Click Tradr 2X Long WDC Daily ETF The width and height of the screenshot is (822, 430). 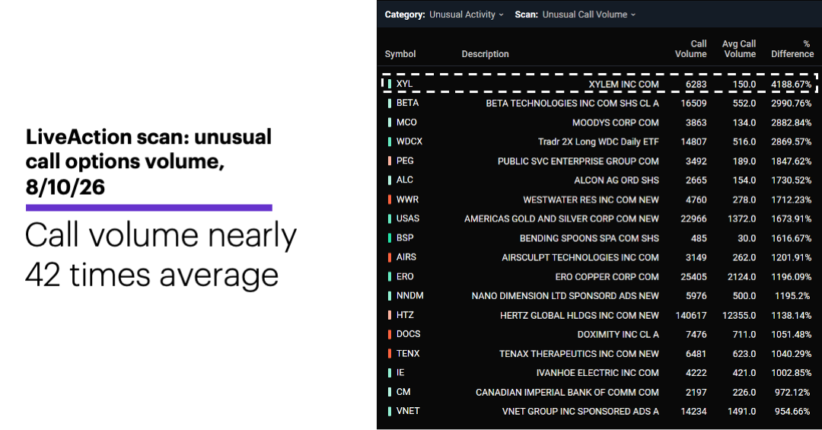coord(598,142)
